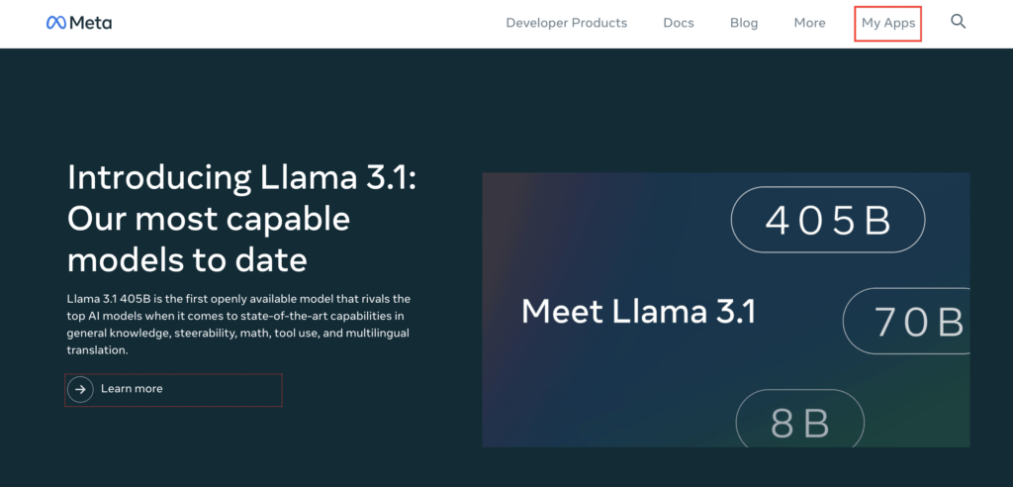
Task: Go to the Blog page
Action: (744, 23)
